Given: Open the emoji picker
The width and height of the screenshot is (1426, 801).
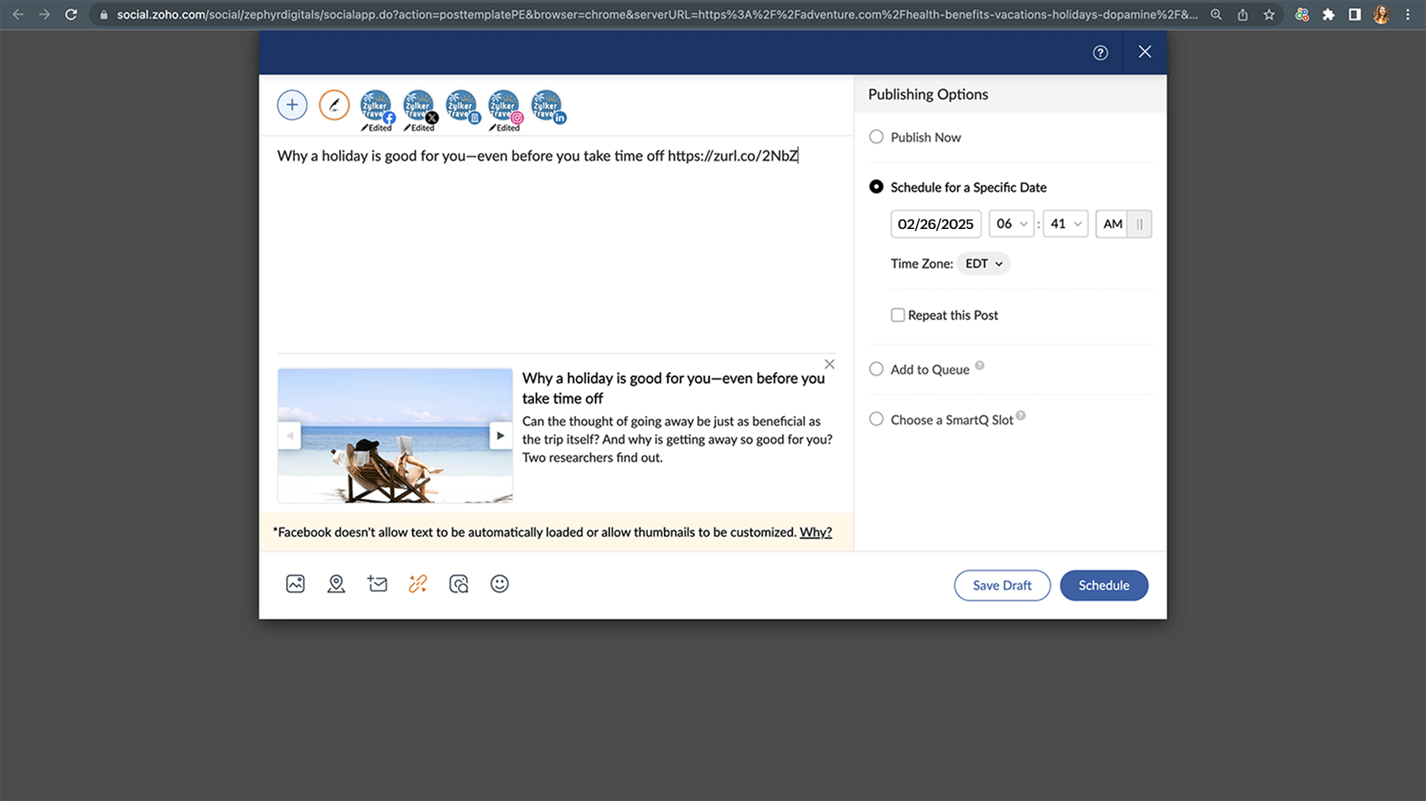Looking at the screenshot, I should (x=499, y=584).
